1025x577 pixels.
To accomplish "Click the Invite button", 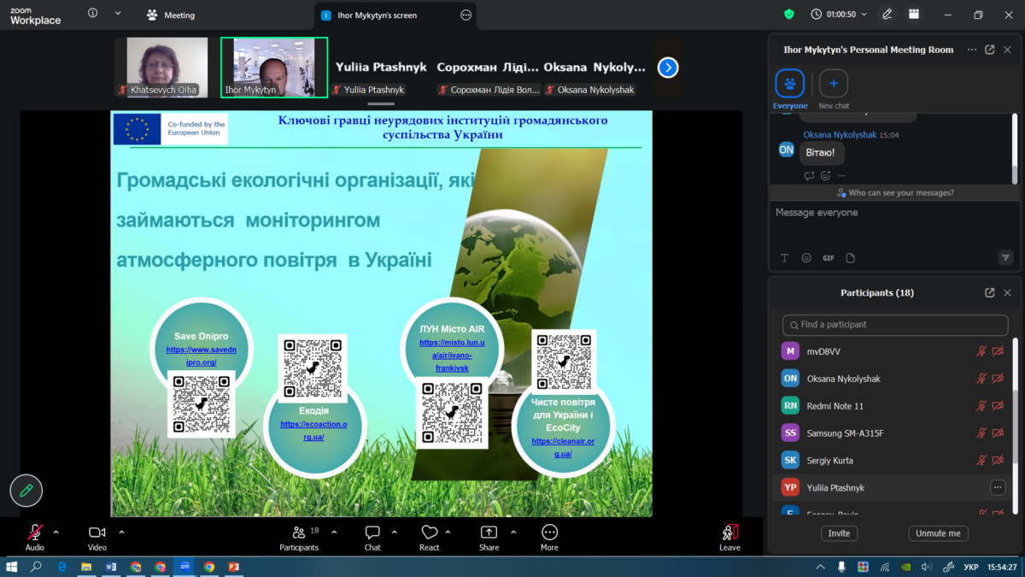I will [x=840, y=533].
